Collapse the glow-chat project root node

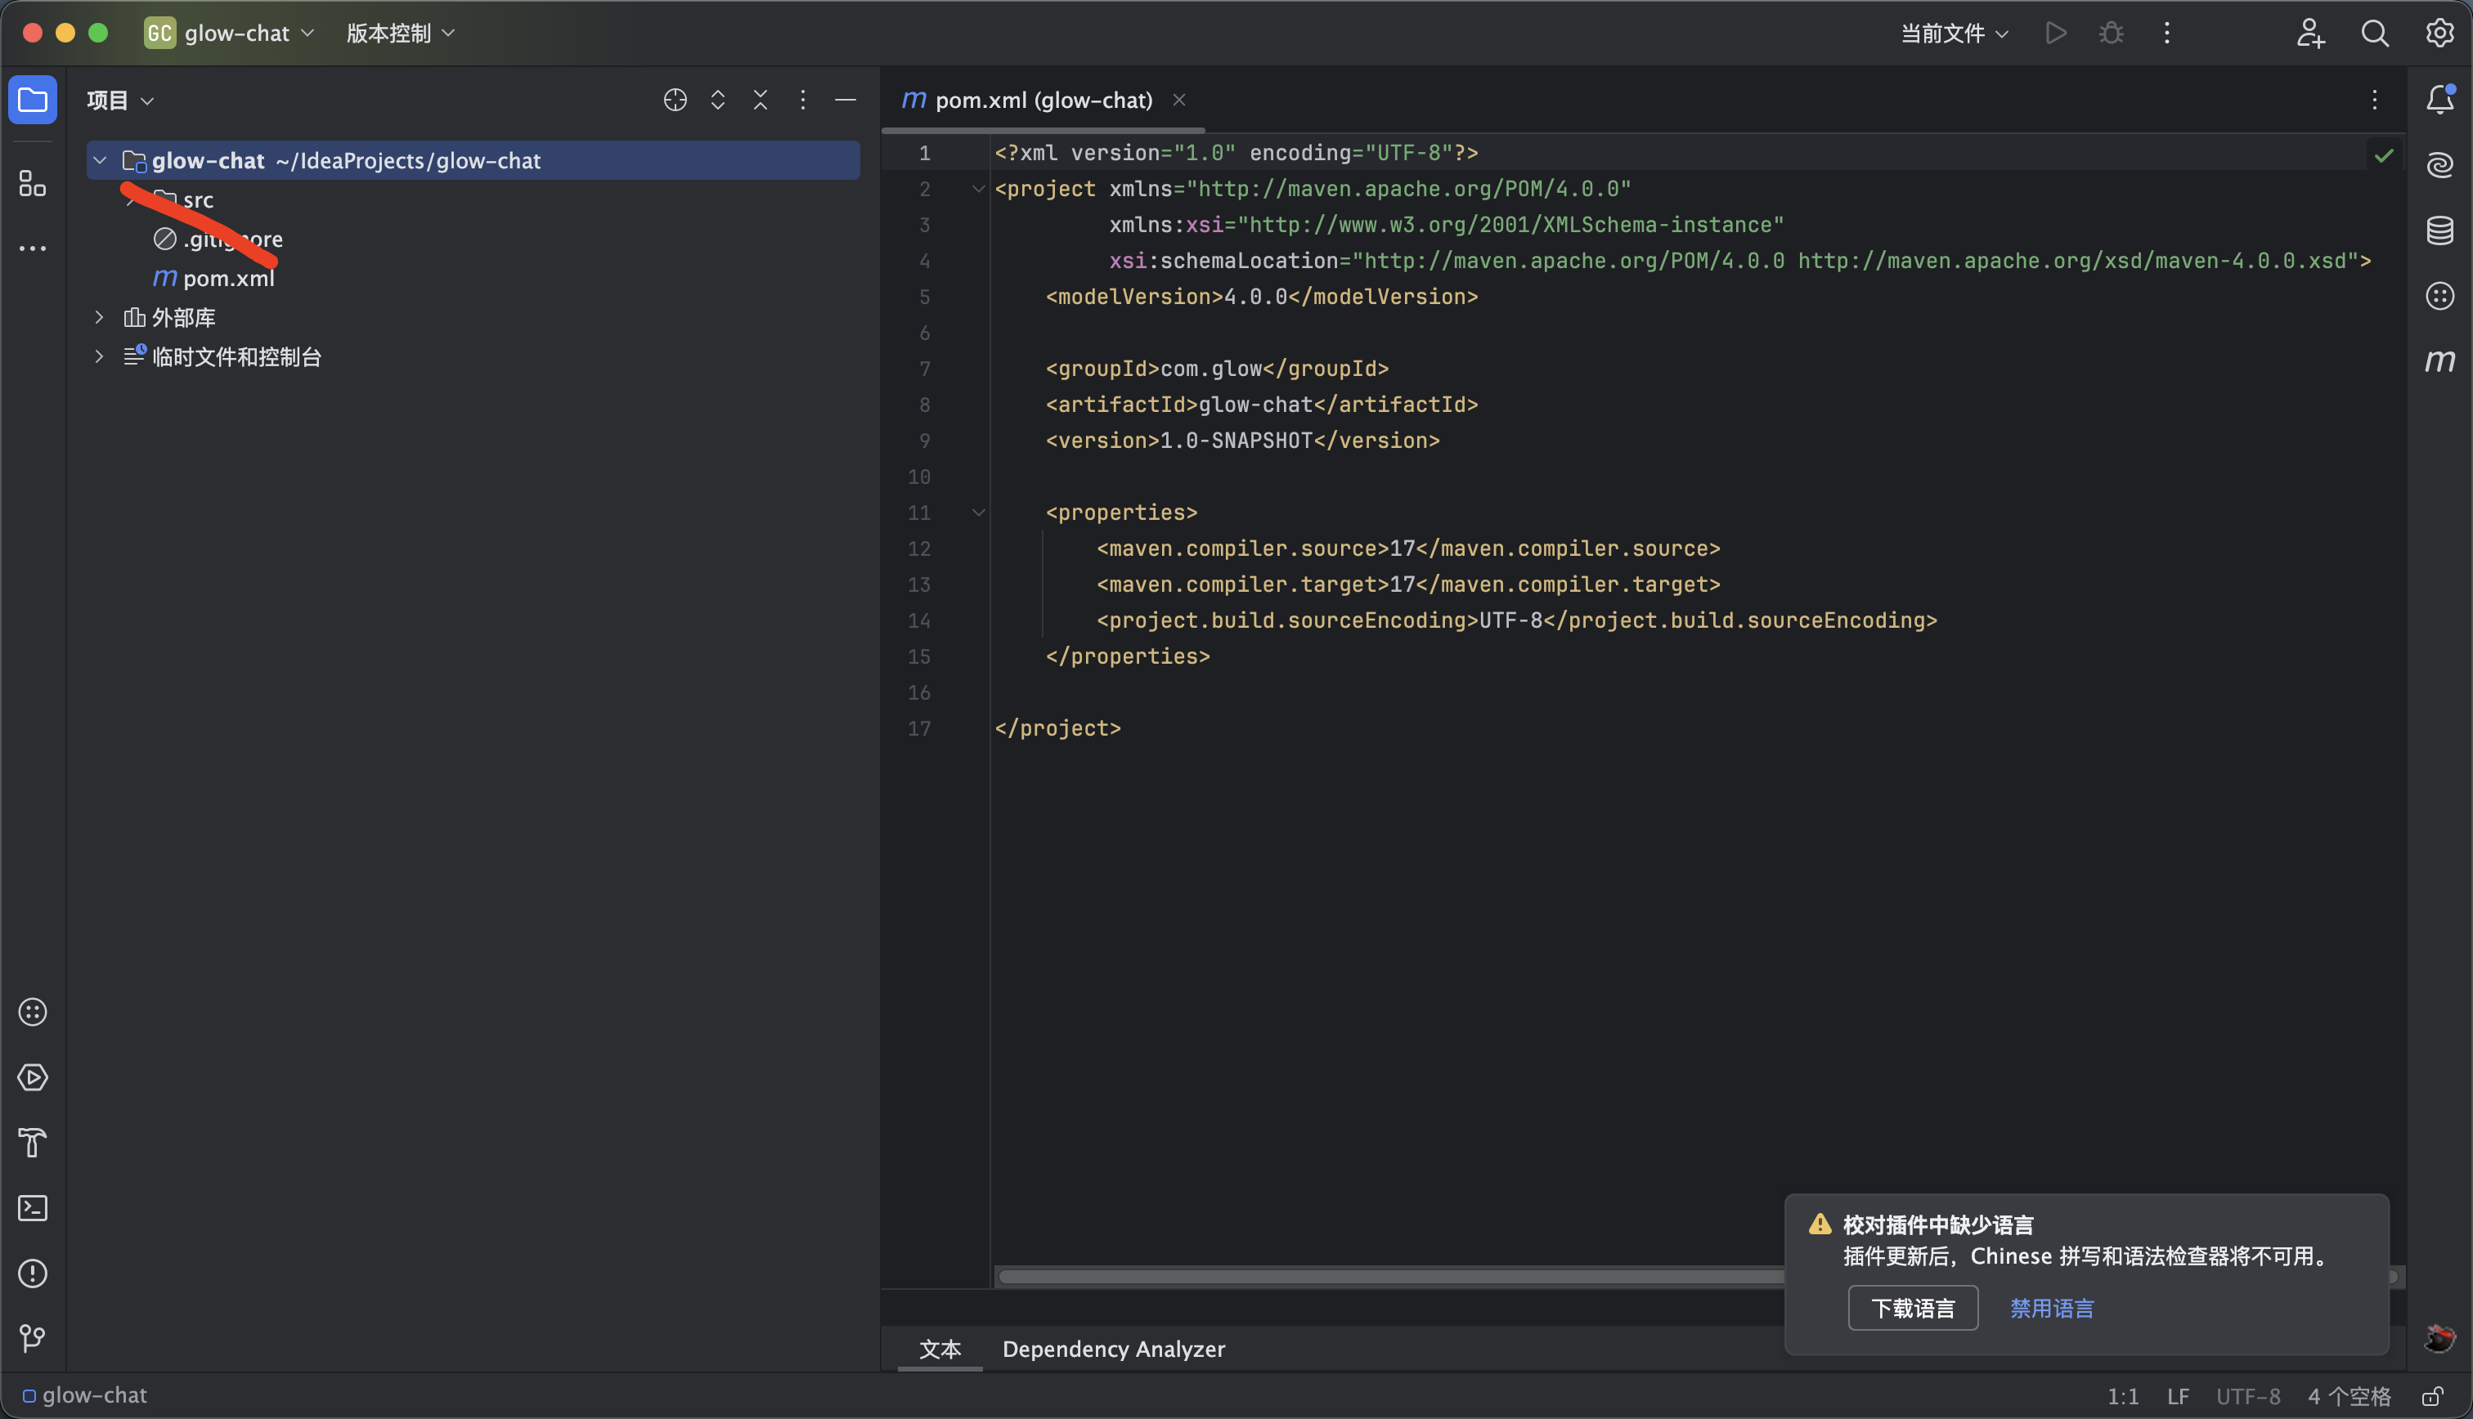tap(100, 160)
